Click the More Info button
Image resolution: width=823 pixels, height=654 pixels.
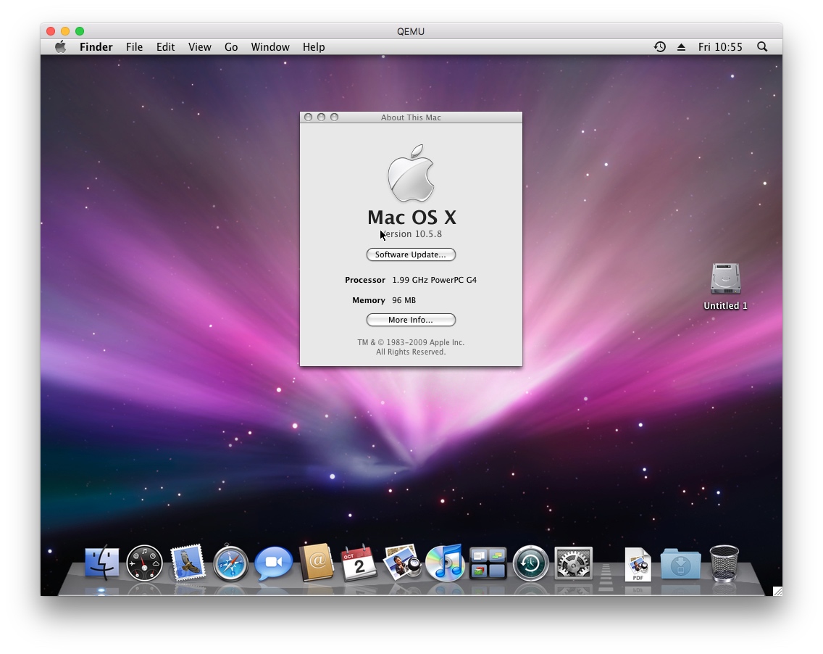[x=411, y=320]
